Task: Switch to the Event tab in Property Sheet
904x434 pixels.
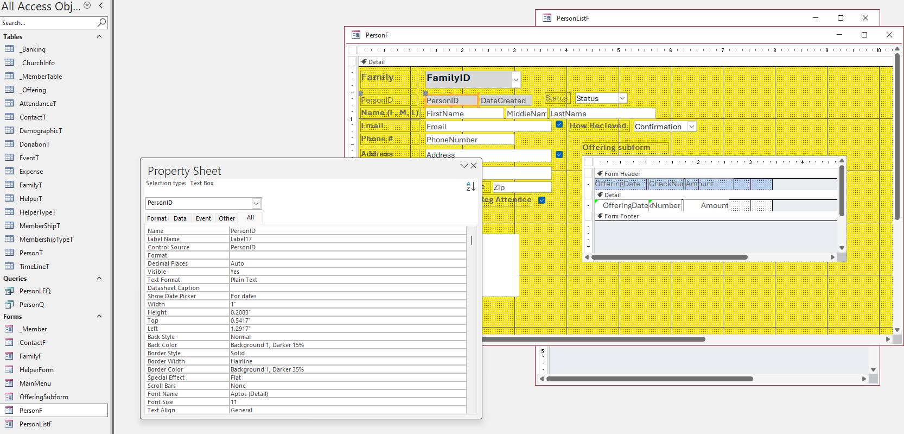Action: coord(203,218)
